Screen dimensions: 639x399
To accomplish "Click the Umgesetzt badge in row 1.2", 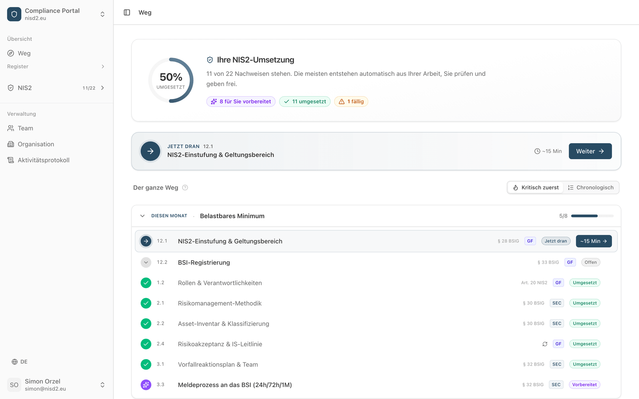I will pos(585,283).
